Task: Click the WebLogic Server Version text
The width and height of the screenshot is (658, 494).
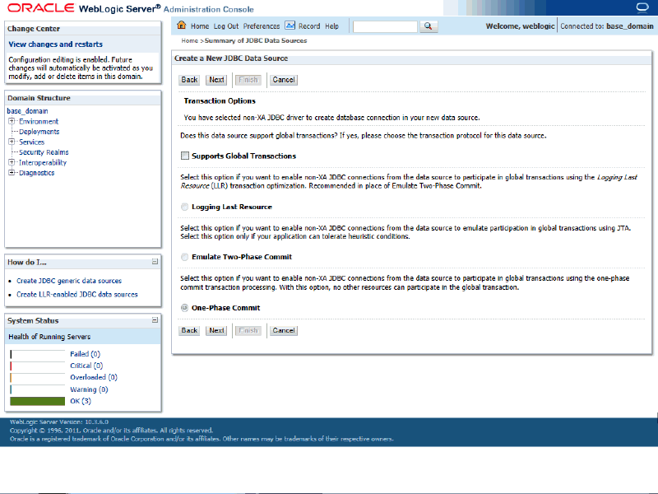Action: pyautogui.click(x=59, y=422)
